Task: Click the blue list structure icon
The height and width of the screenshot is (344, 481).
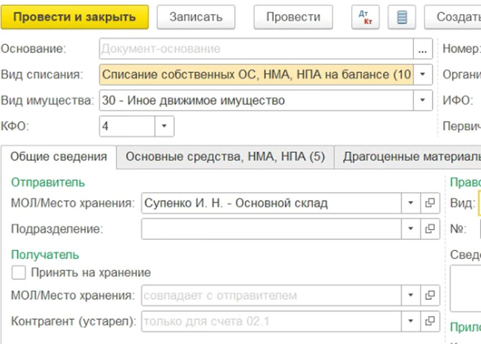Action: point(402,17)
